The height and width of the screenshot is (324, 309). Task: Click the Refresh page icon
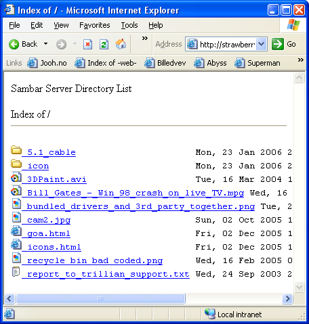(x=104, y=44)
